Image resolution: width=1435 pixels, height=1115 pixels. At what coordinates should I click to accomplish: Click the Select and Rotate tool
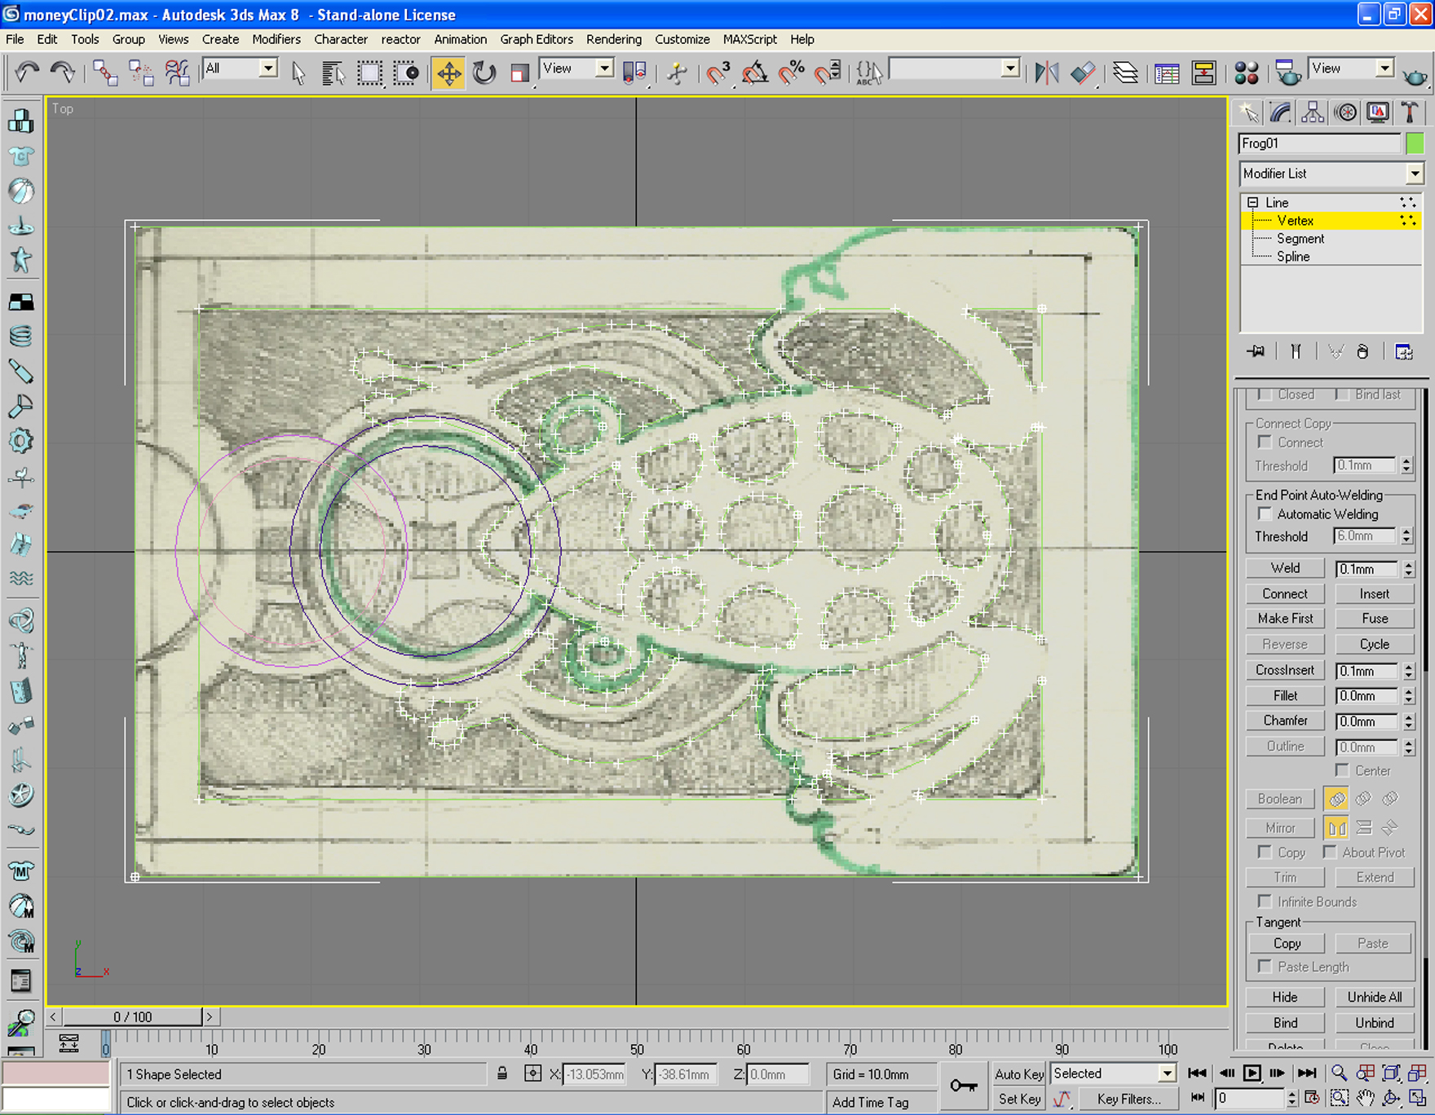484,73
